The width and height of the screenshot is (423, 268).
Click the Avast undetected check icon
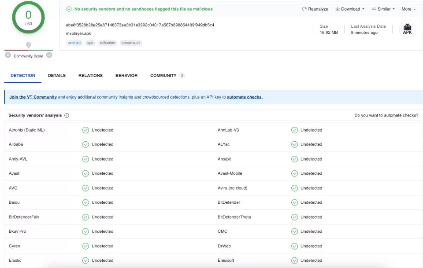pyautogui.click(x=85, y=173)
